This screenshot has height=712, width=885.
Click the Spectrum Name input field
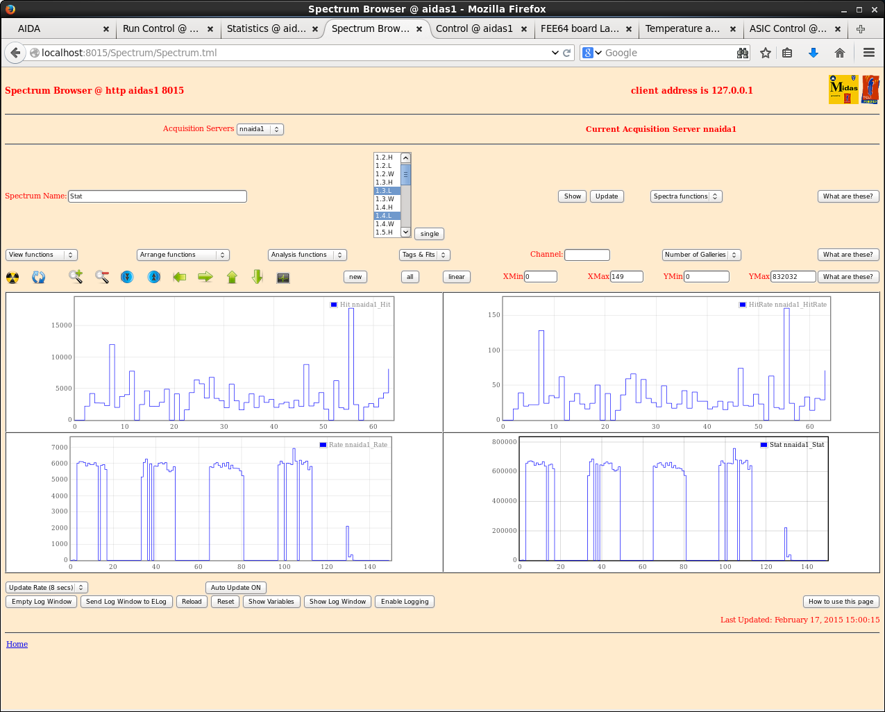click(158, 196)
